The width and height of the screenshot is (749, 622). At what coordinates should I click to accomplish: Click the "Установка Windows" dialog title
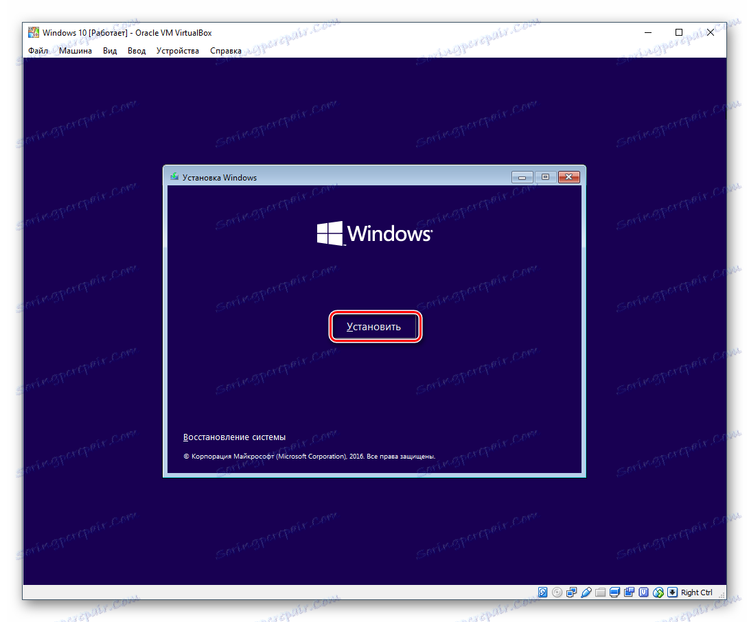[220, 178]
